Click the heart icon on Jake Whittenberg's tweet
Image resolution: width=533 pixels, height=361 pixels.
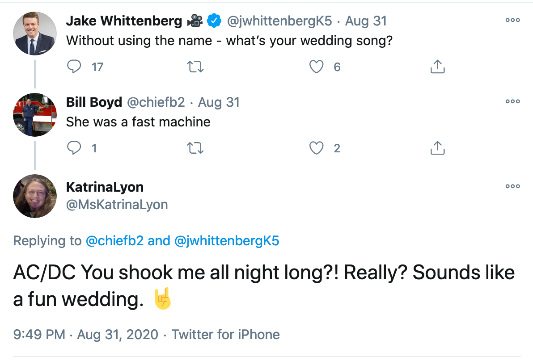(x=316, y=66)
